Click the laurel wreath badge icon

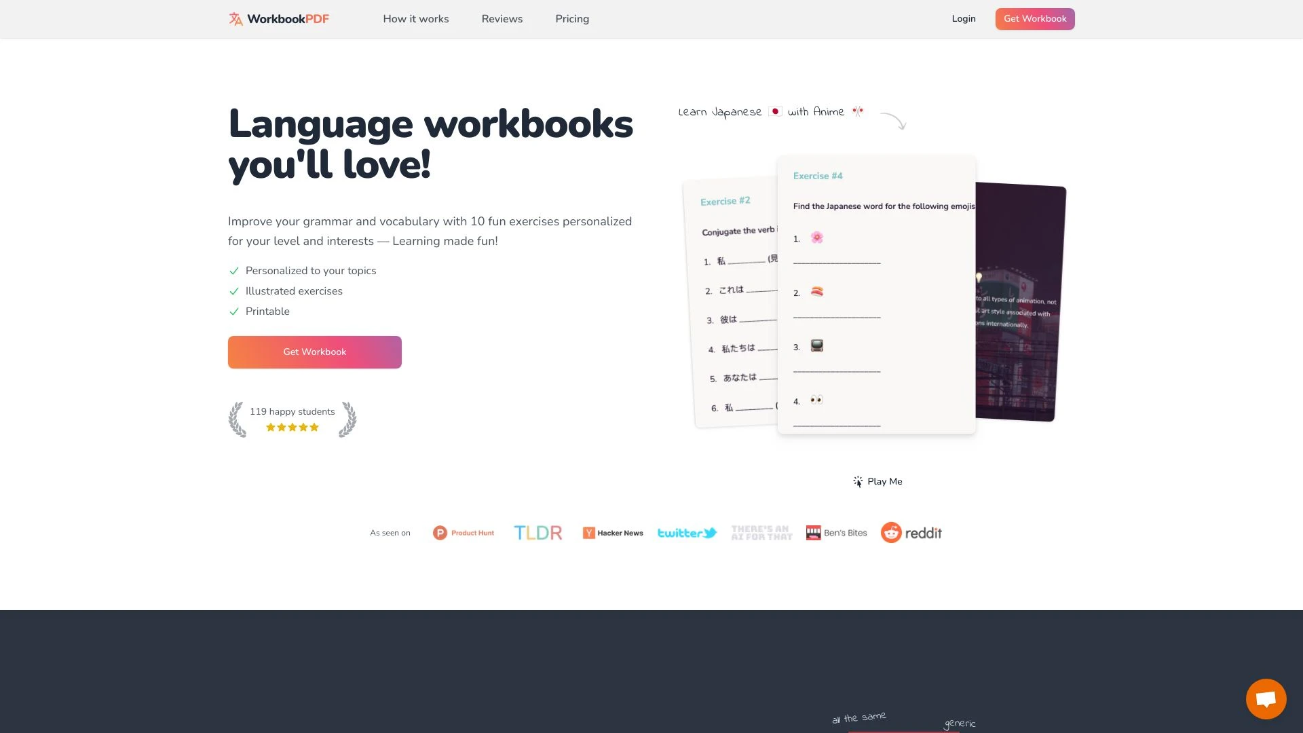tap(237, 419)
